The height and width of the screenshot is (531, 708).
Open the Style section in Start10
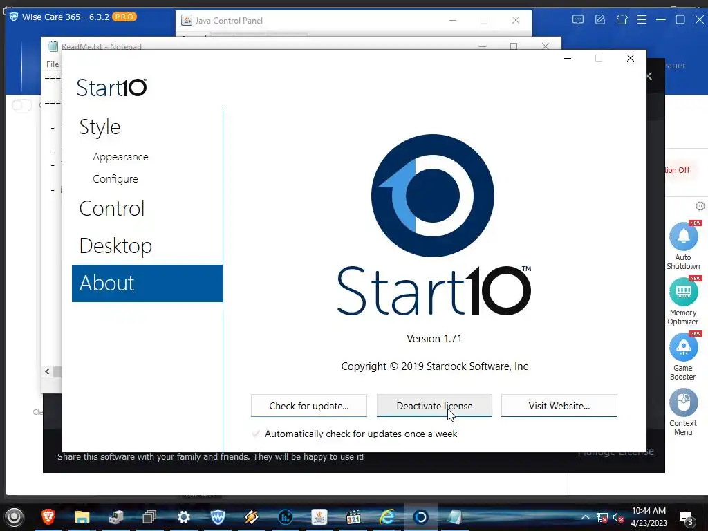pos(100,127)
